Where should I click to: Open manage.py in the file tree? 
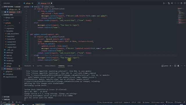(x=9, y=74)
